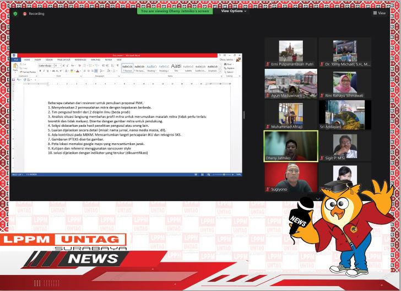The height and width of the screenshot is (291, 401).
Task: Click the red font color button
Action: click(78, 71)
